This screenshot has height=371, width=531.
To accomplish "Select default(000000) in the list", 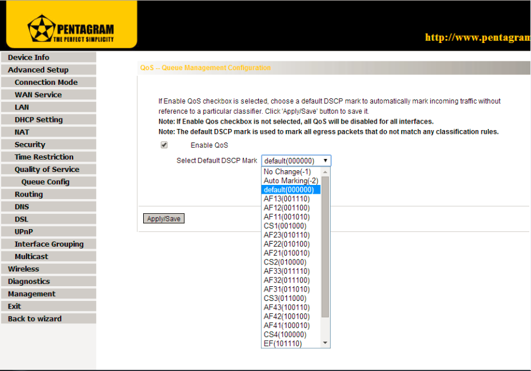I will pos(291,190).
